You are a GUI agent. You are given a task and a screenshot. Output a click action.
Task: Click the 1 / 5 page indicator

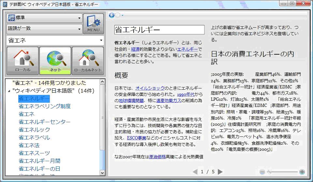tap(208, 172)
